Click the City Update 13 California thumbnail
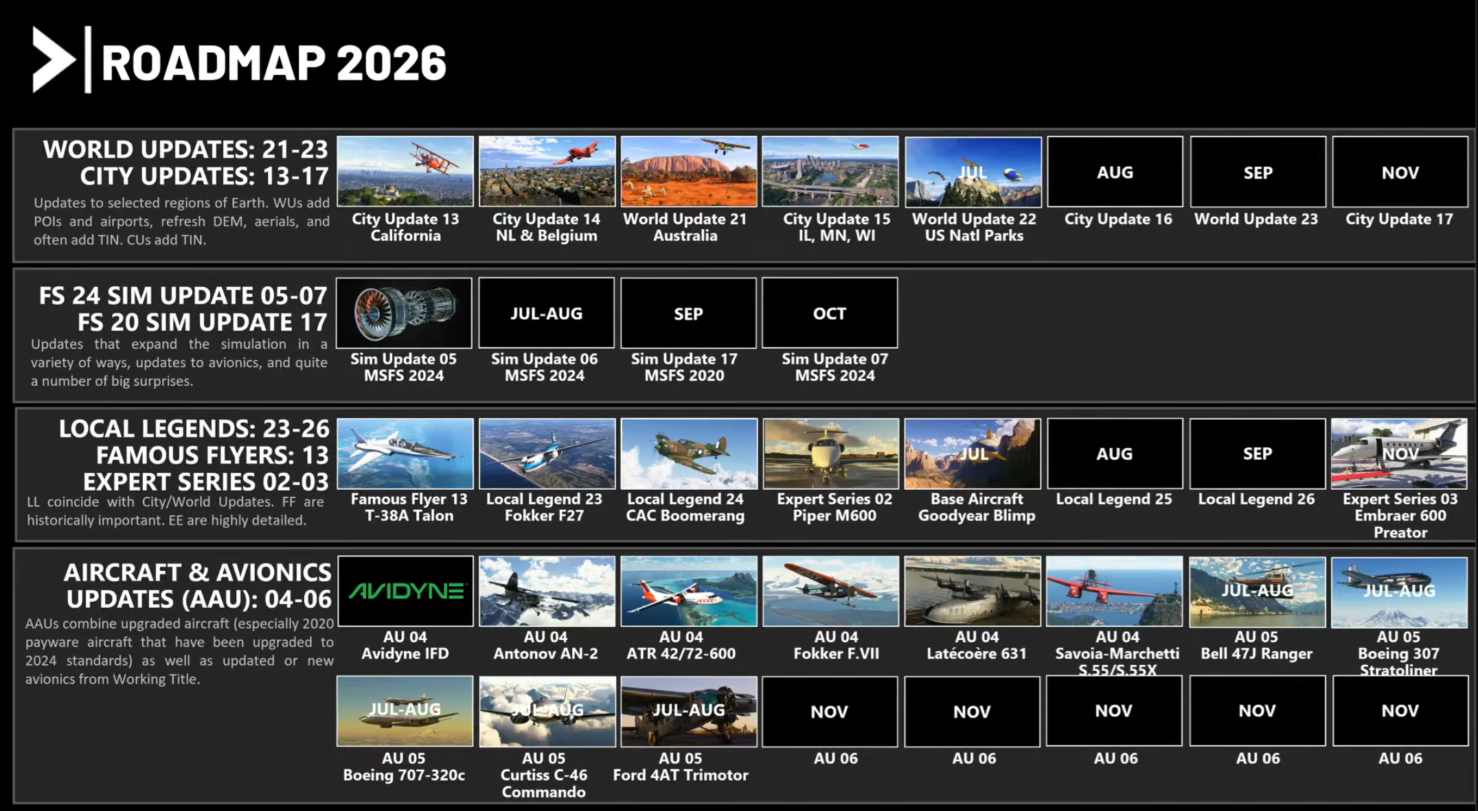Viewport: 1478px width, 811px height. (x=405, y=172)
